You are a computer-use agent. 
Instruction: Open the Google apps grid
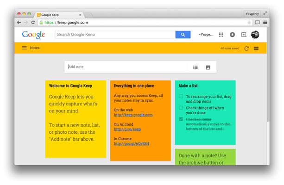point(221,35)
